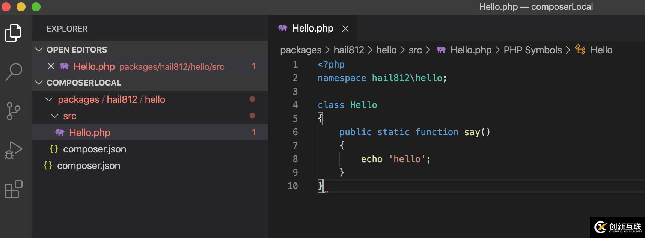Screen dimensions: 645x238
Task: Click the packages breadcrumb segment
Action: point(301,50)
